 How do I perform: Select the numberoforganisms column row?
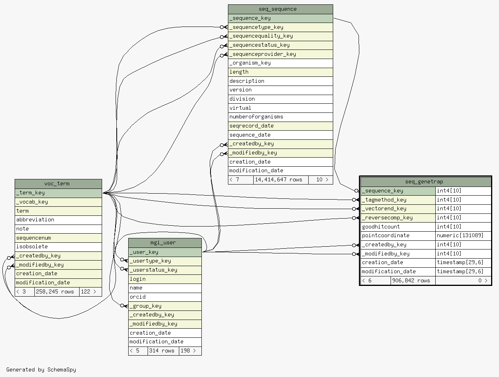click(281, 117)
